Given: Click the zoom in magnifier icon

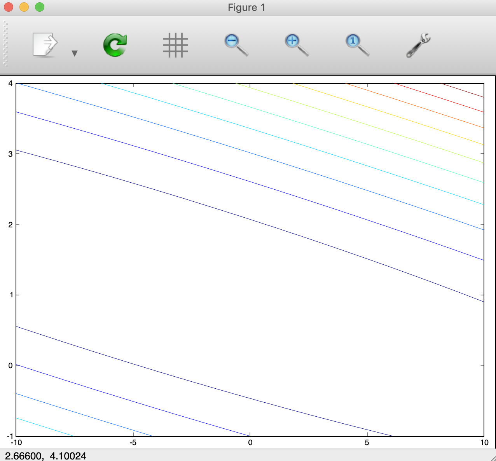Looking at the screenshot, I should 297,45.
